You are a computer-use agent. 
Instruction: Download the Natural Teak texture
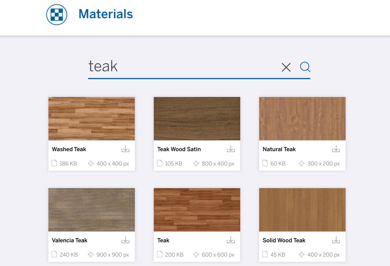pos(336,149)
